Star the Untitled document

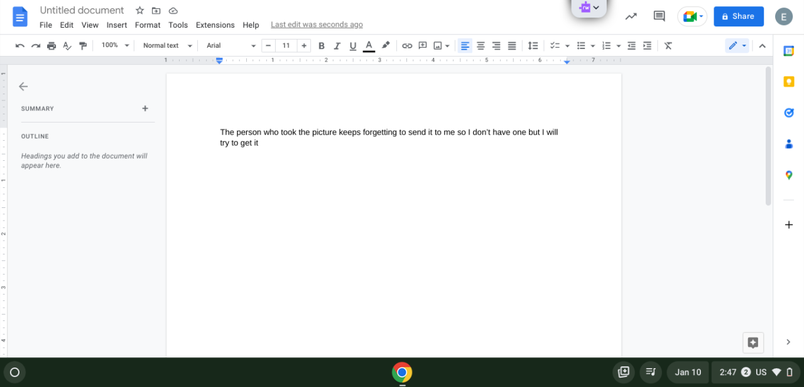point(139,11)
